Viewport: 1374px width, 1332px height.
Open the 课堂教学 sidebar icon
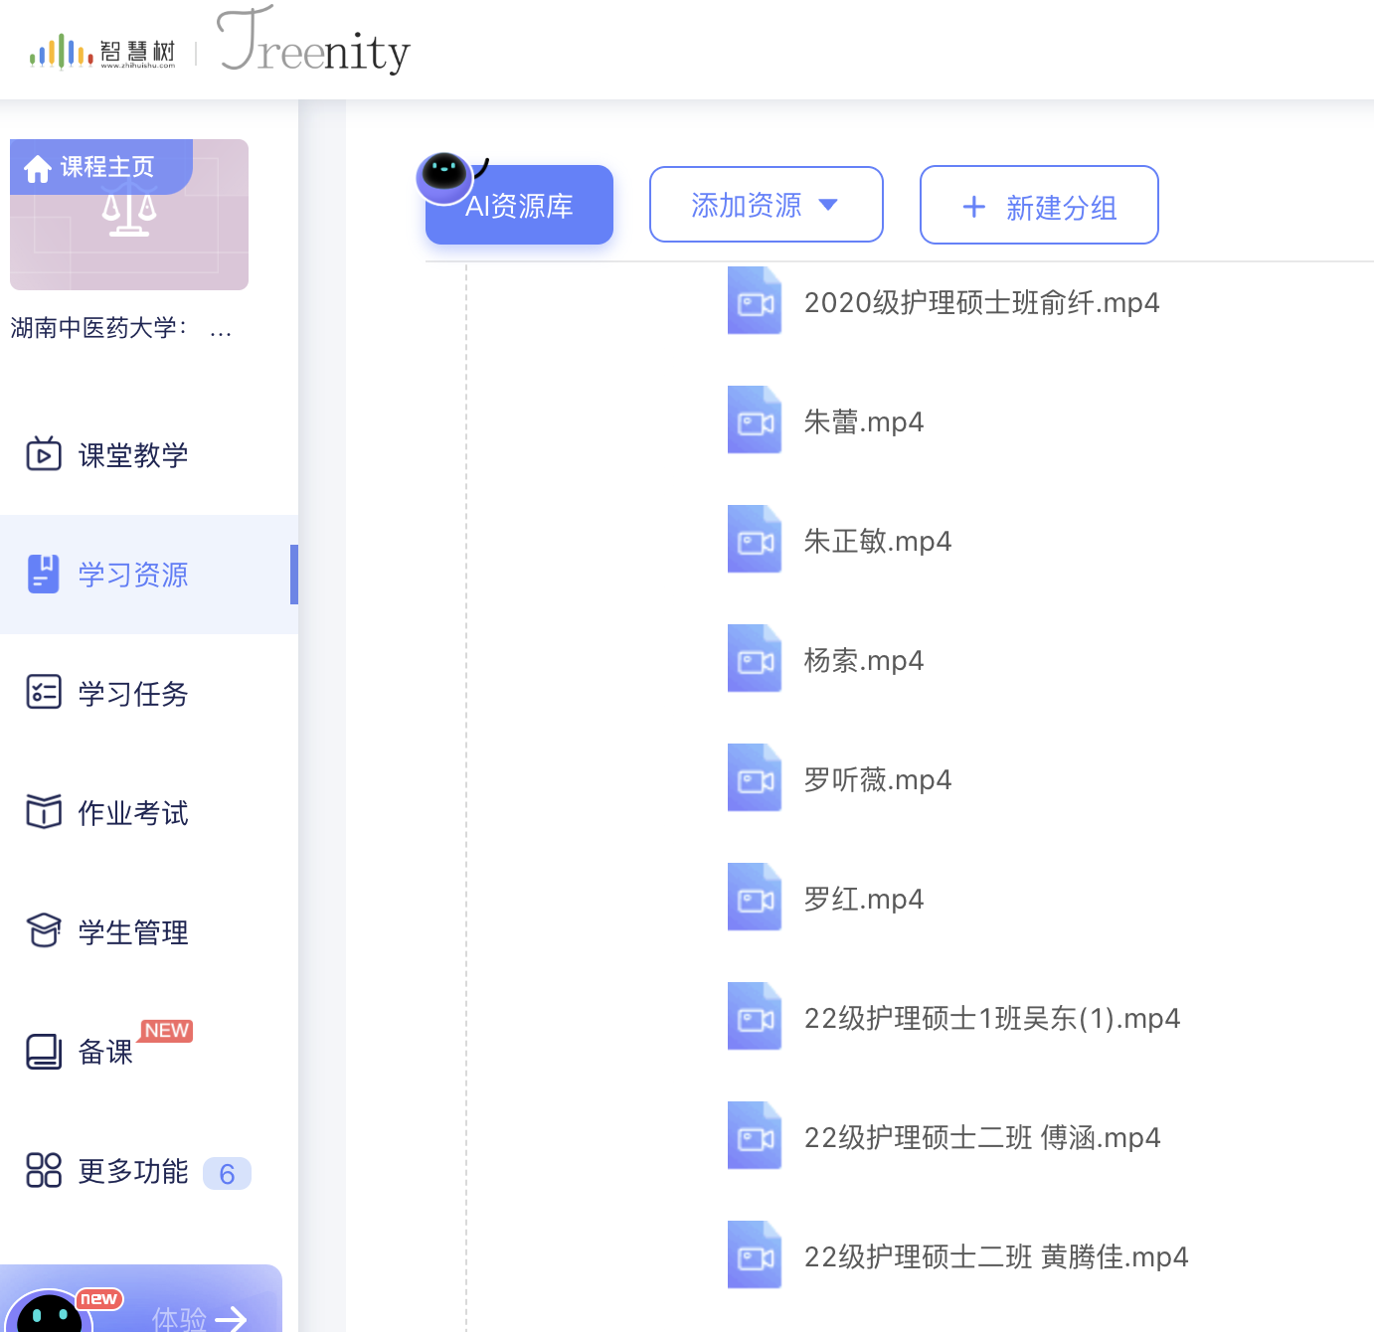pyautogui.click(x=44, y=454)
